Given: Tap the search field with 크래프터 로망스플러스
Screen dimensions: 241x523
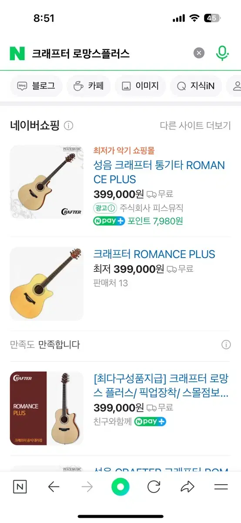Looking at the screenshot, I should (x=110, y=54).
